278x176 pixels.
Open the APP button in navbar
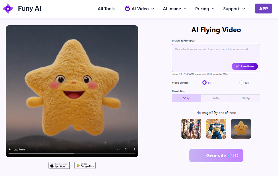263,9
